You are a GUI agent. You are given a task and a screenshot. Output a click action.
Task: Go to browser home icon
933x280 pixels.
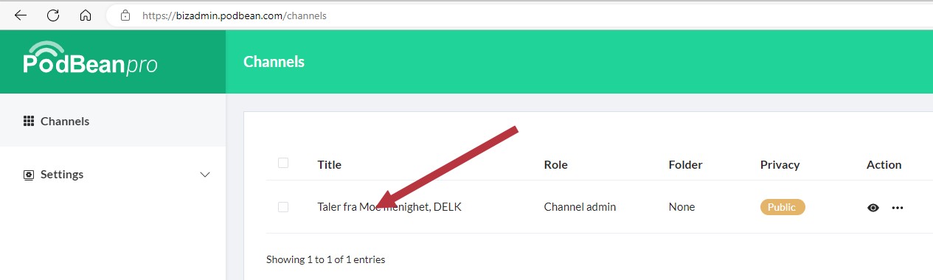[x=86, y=15]
